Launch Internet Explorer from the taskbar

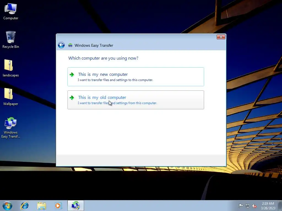click(x=25, y=206)
